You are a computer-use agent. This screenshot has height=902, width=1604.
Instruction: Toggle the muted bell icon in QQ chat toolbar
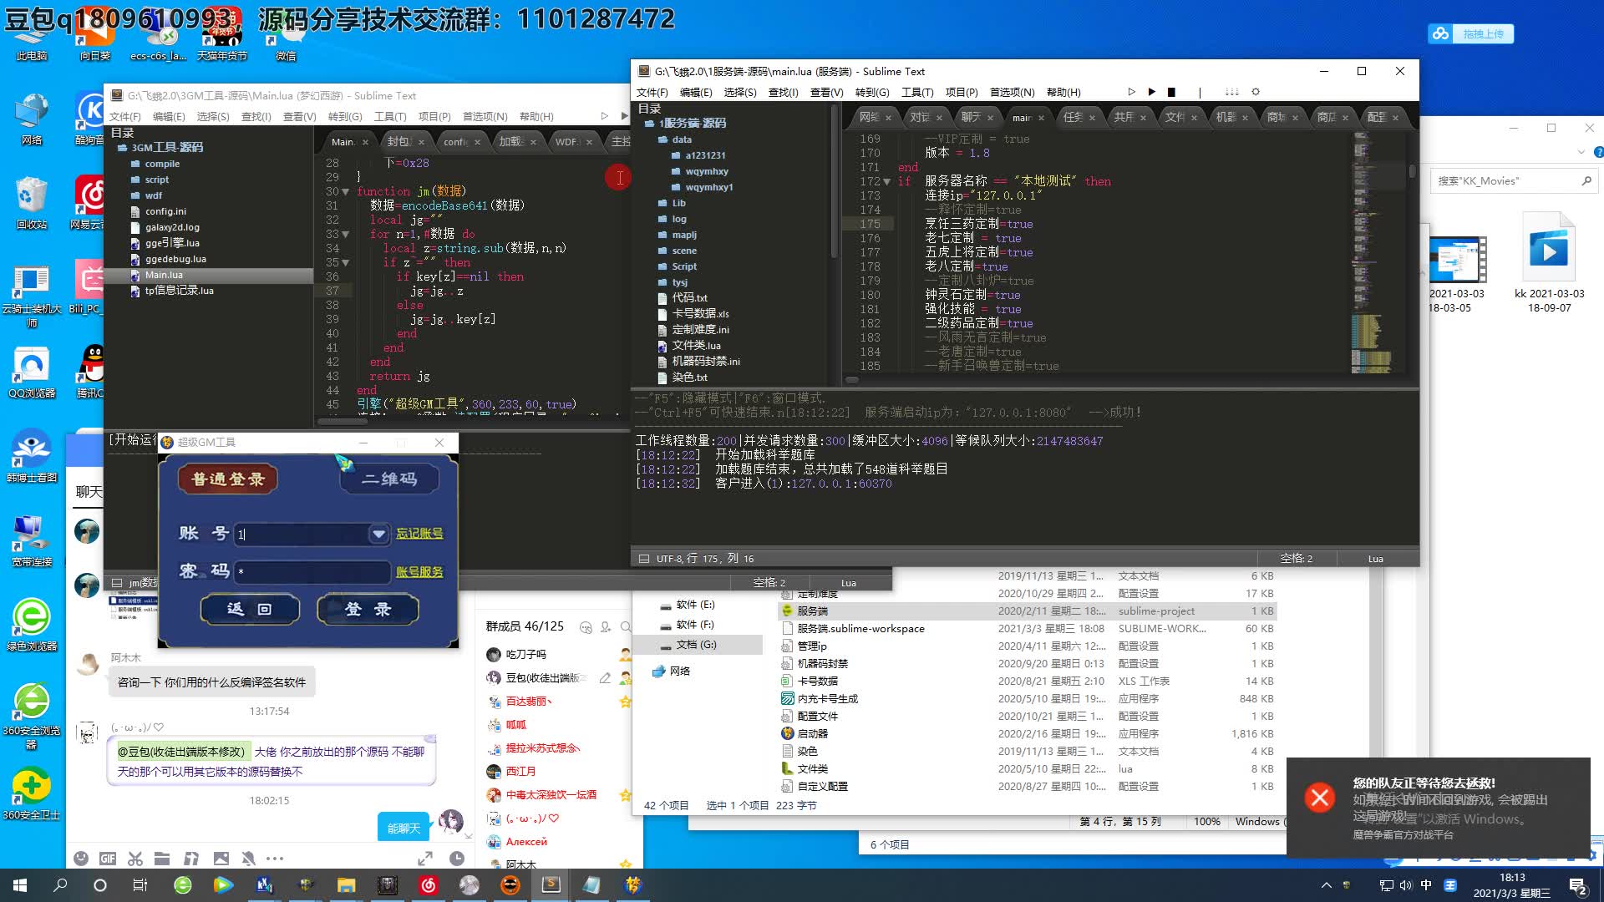[x=248, y=858]
